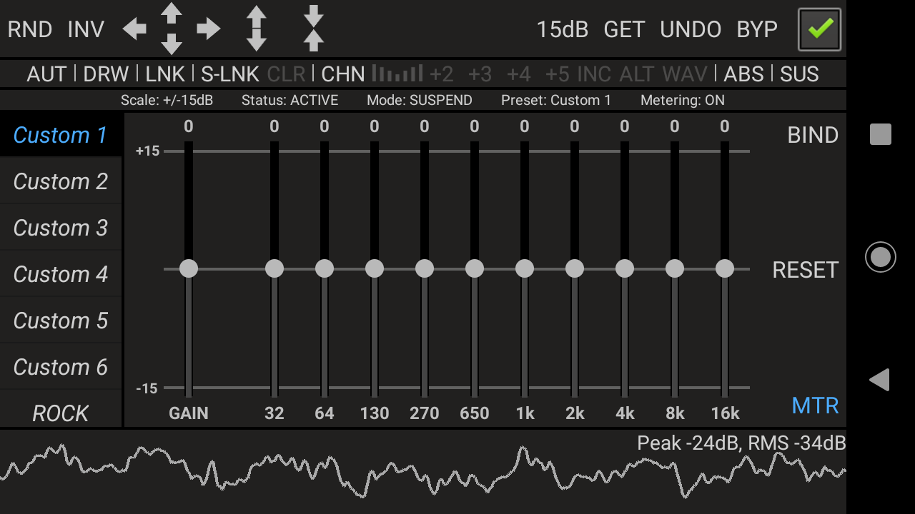Tap INC in the mode bar
This screenshot has height=514, width=915.
(x=594, y=74)
